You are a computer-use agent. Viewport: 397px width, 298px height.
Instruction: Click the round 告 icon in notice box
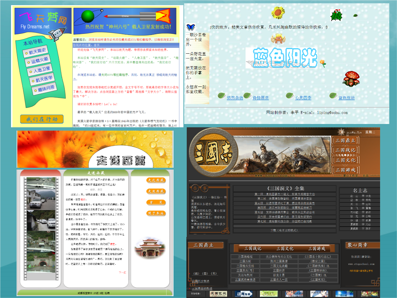tap(195, 188)
